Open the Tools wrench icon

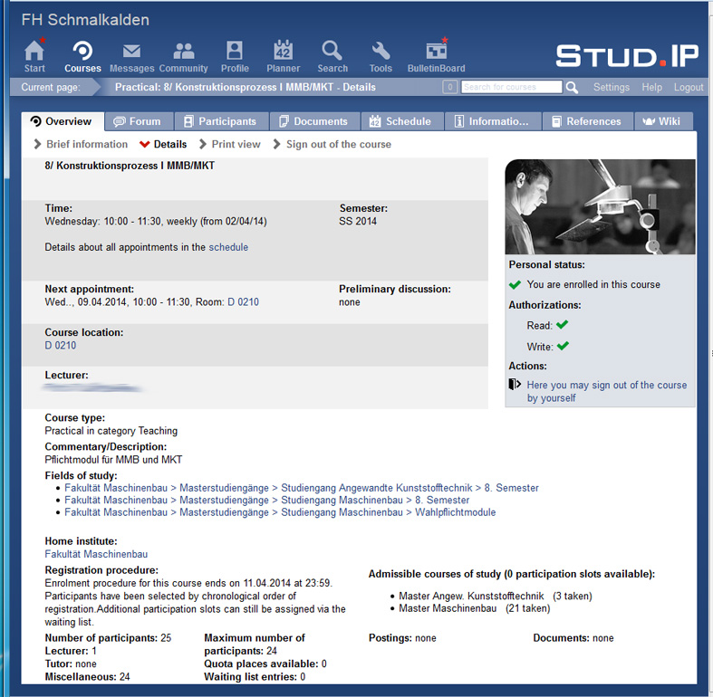coord(381,51)
